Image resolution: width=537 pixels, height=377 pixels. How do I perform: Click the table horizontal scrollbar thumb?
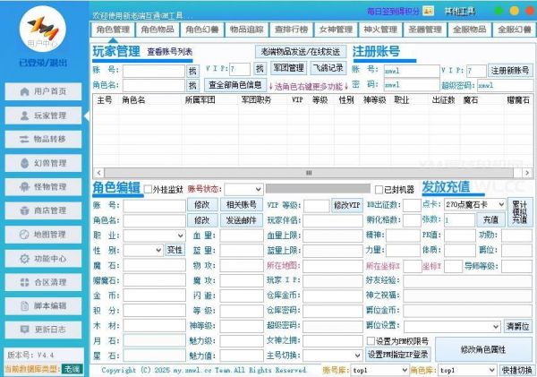309,173
